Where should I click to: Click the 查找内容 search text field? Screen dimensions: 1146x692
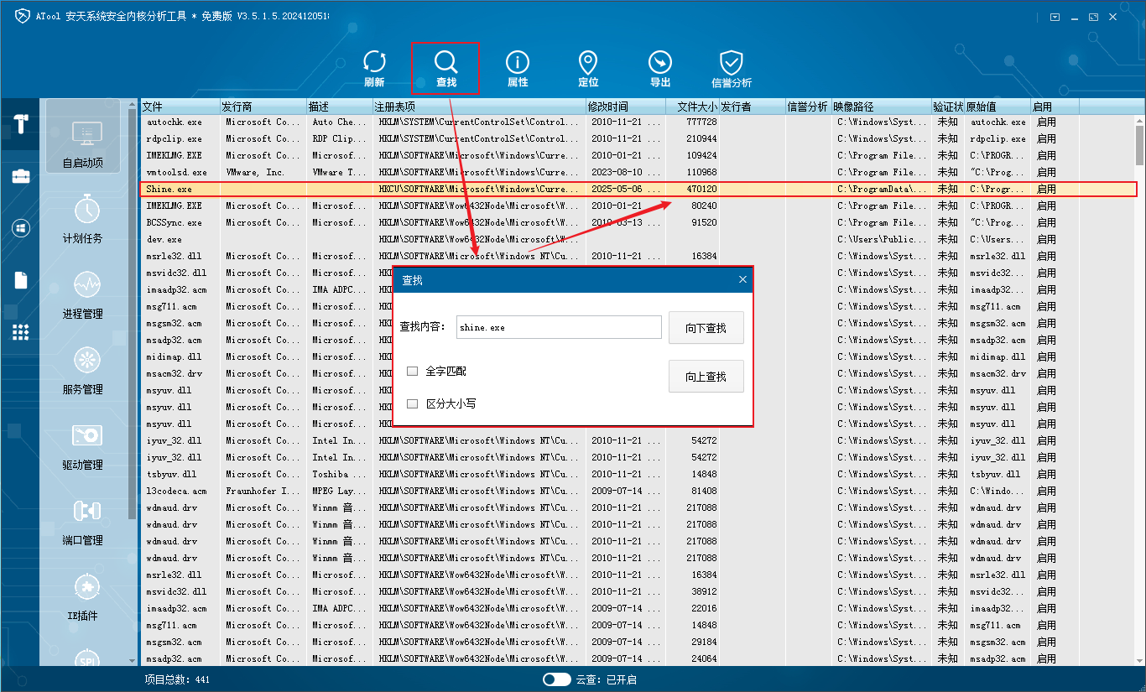559,327
